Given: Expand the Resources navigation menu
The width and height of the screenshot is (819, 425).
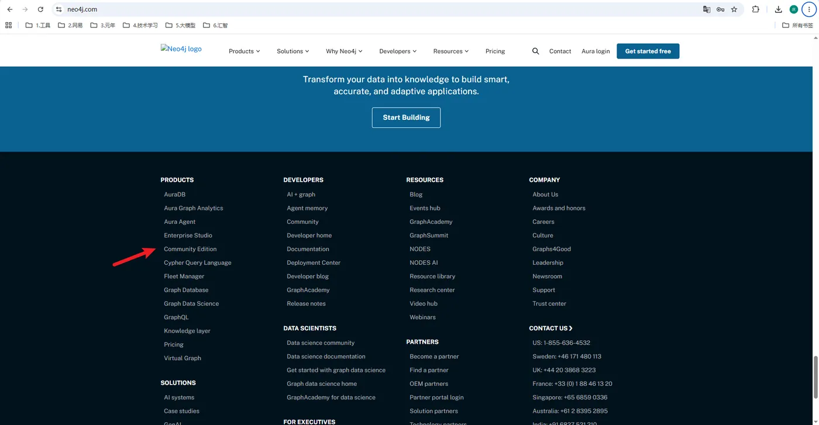Looking at the screenshot, I should (x=451, y=51).
